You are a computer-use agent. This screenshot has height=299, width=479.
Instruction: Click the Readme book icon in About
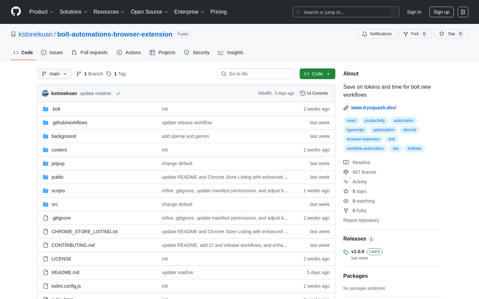[346, 162]
